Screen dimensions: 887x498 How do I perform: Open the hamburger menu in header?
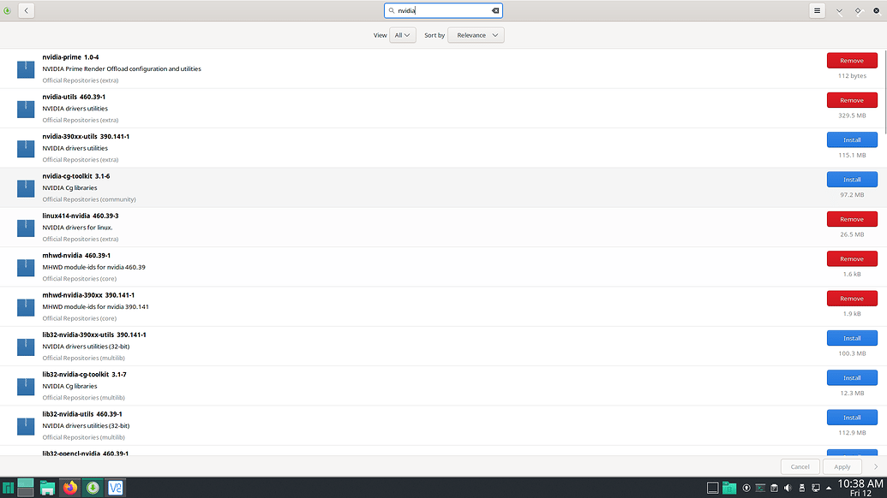(817, 11)
